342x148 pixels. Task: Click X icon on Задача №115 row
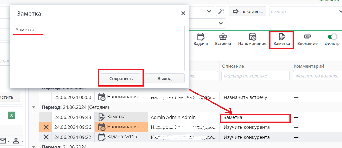tap(46, 137)
